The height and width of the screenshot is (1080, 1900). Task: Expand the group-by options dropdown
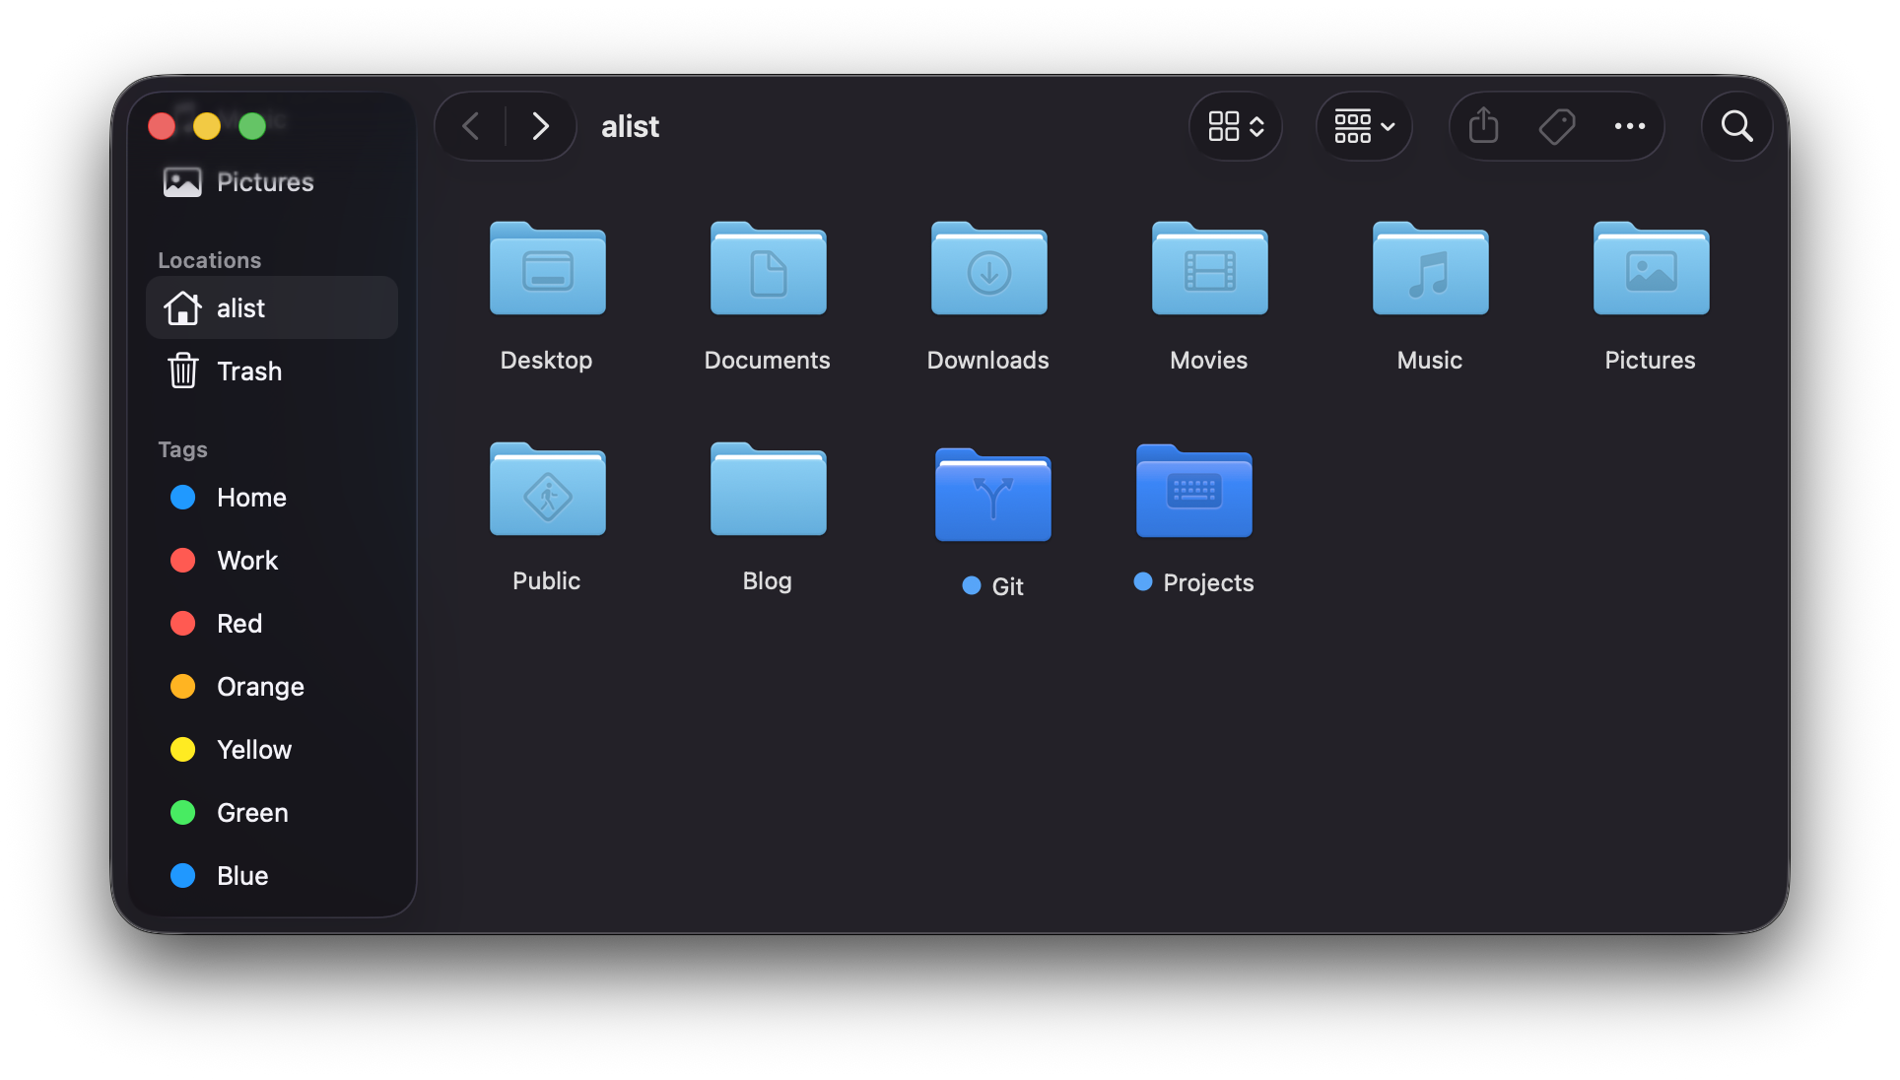(1364, 126)
